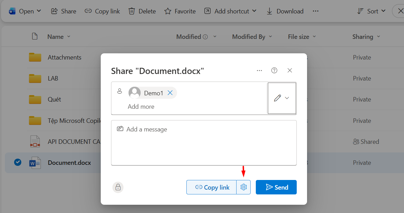Click the Attachments folder icon
This screenshot has height=213, width=404.
coord(35,57)
